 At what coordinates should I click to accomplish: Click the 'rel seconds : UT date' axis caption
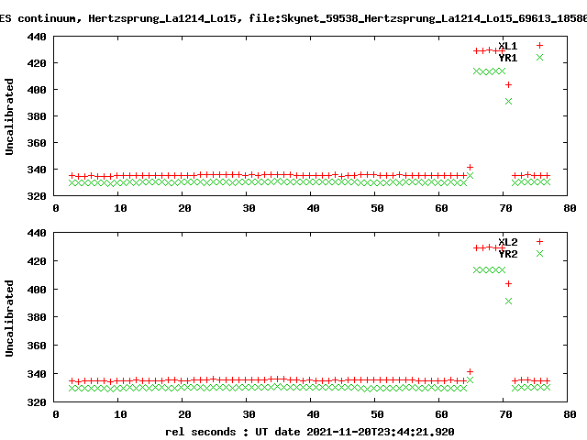[310, 432]
